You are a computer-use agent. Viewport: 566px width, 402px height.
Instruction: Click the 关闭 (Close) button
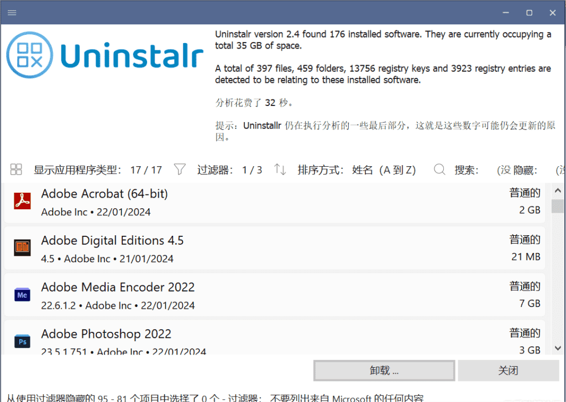pyautogui.click(x=508, y=371)
